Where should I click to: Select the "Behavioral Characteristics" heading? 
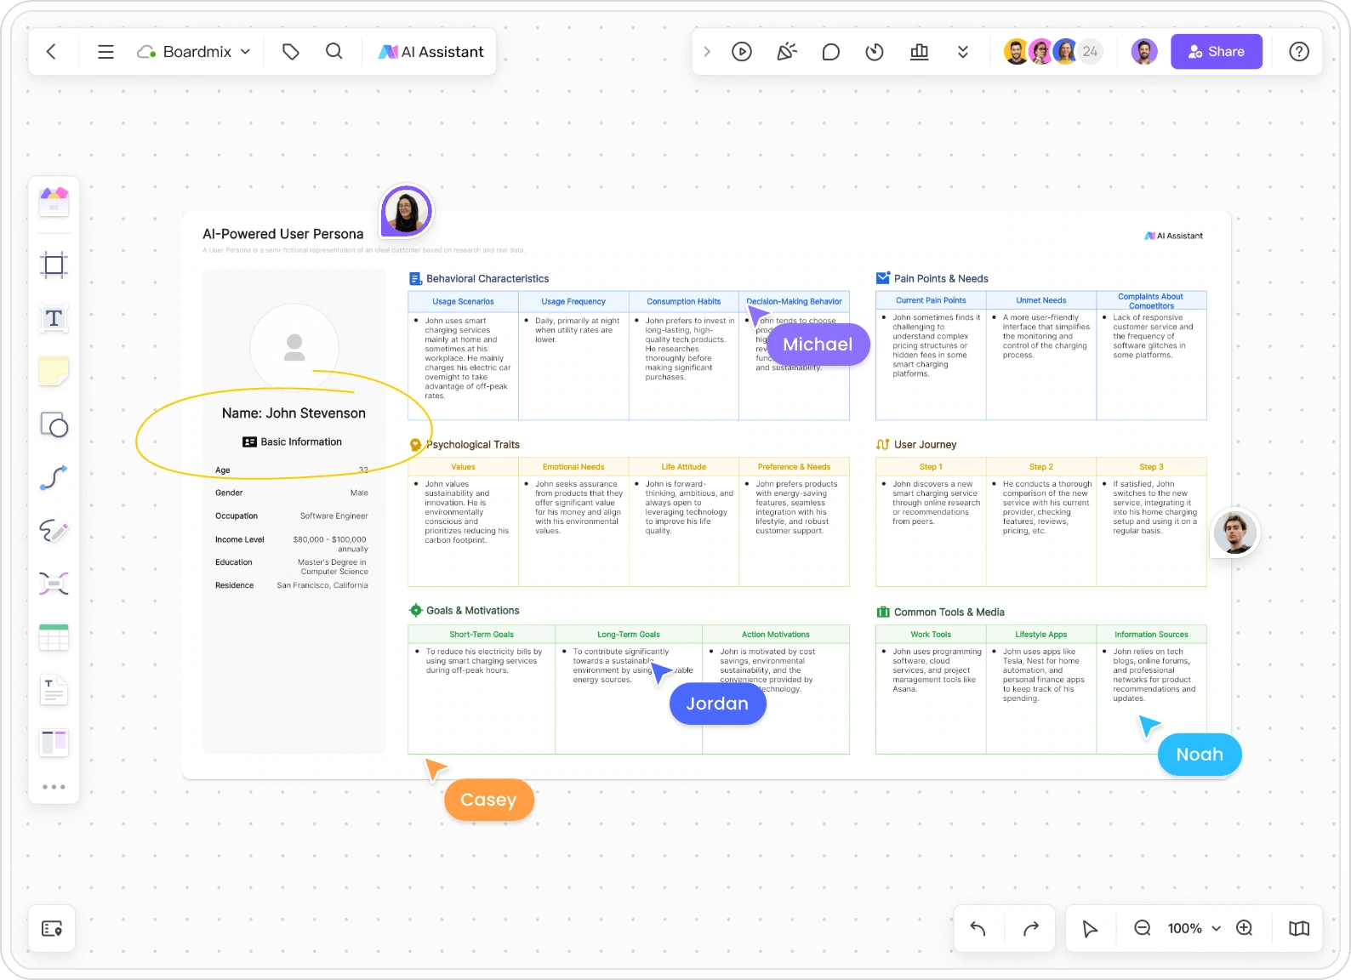coord(487,279)
